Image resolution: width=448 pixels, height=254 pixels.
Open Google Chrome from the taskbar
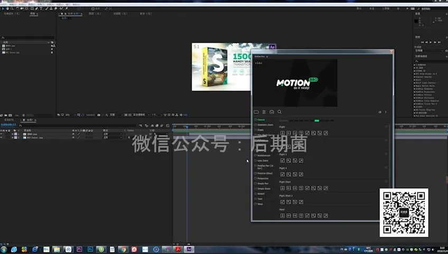coord(123,249)
